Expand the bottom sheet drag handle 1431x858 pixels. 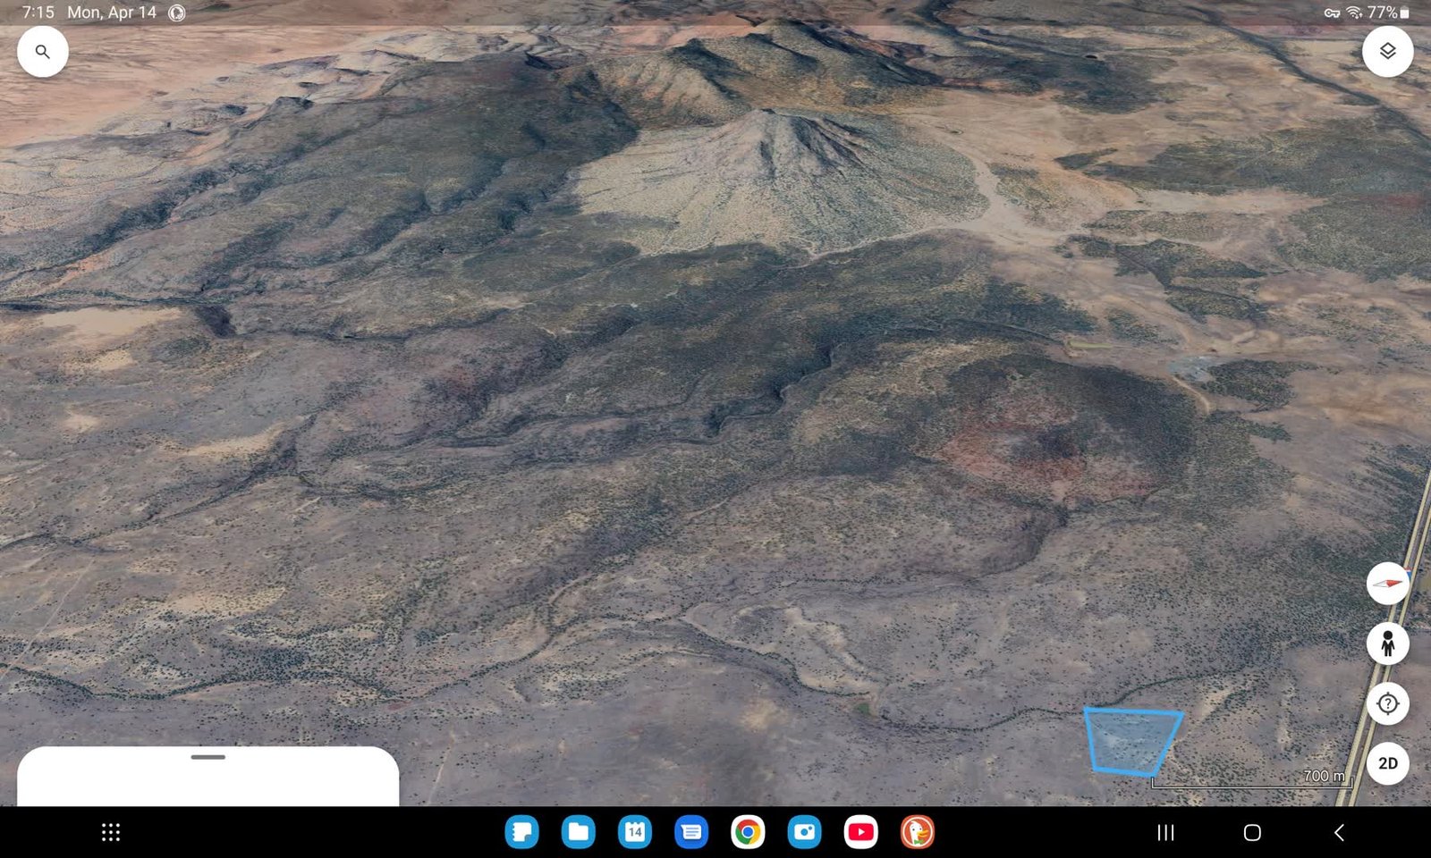(207, 757)
